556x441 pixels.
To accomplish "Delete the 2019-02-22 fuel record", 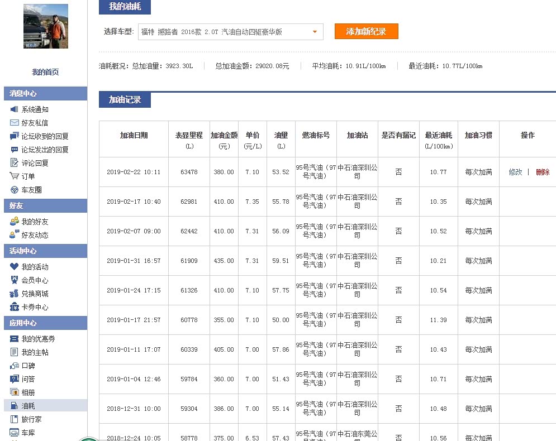I will 543,172.
